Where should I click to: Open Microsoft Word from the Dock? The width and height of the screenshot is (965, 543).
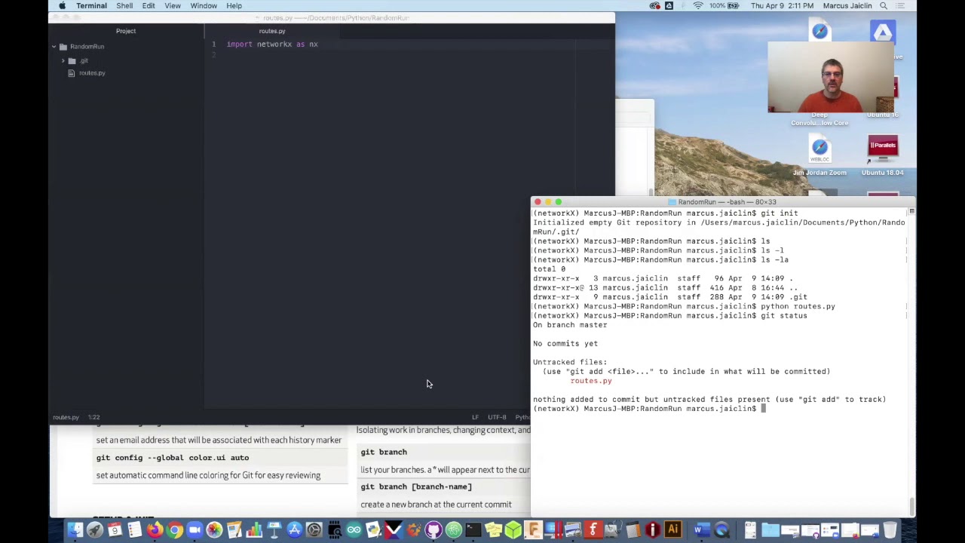click(x=703, y=530)
